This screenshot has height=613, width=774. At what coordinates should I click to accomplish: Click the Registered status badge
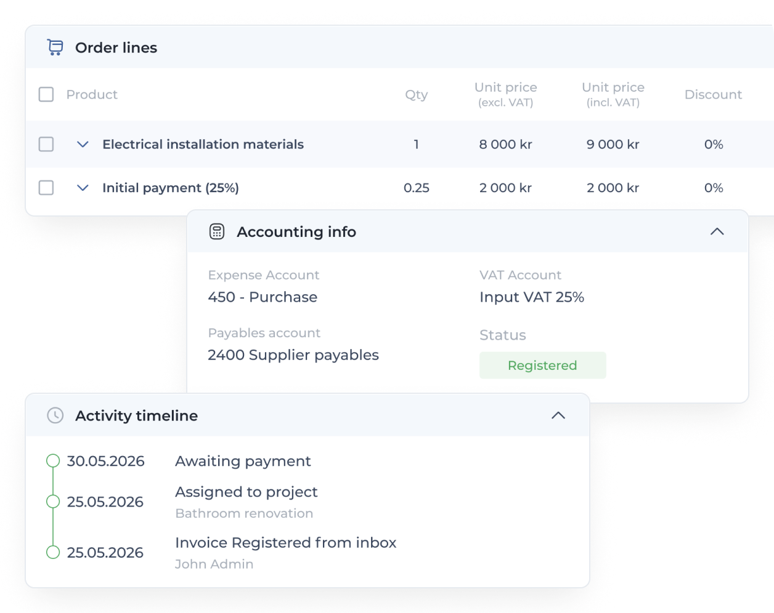(543, 366)
